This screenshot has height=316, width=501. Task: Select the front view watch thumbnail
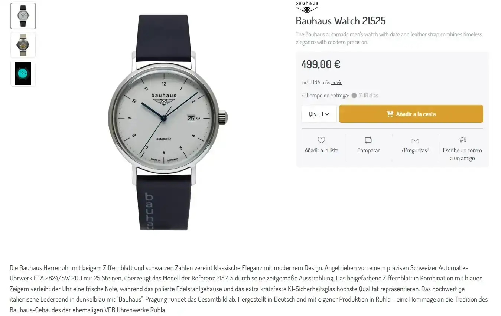[x=23, y=16]
